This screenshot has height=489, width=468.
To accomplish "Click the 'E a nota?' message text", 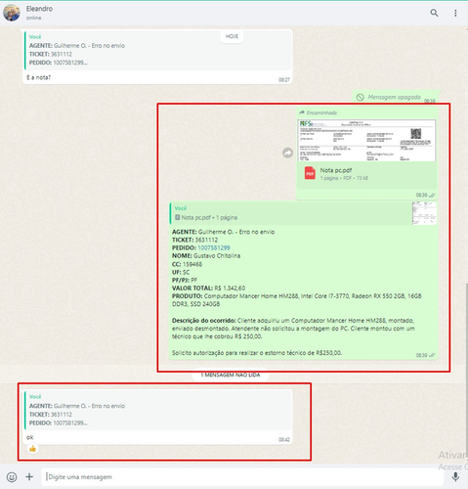I will (38, 77).
